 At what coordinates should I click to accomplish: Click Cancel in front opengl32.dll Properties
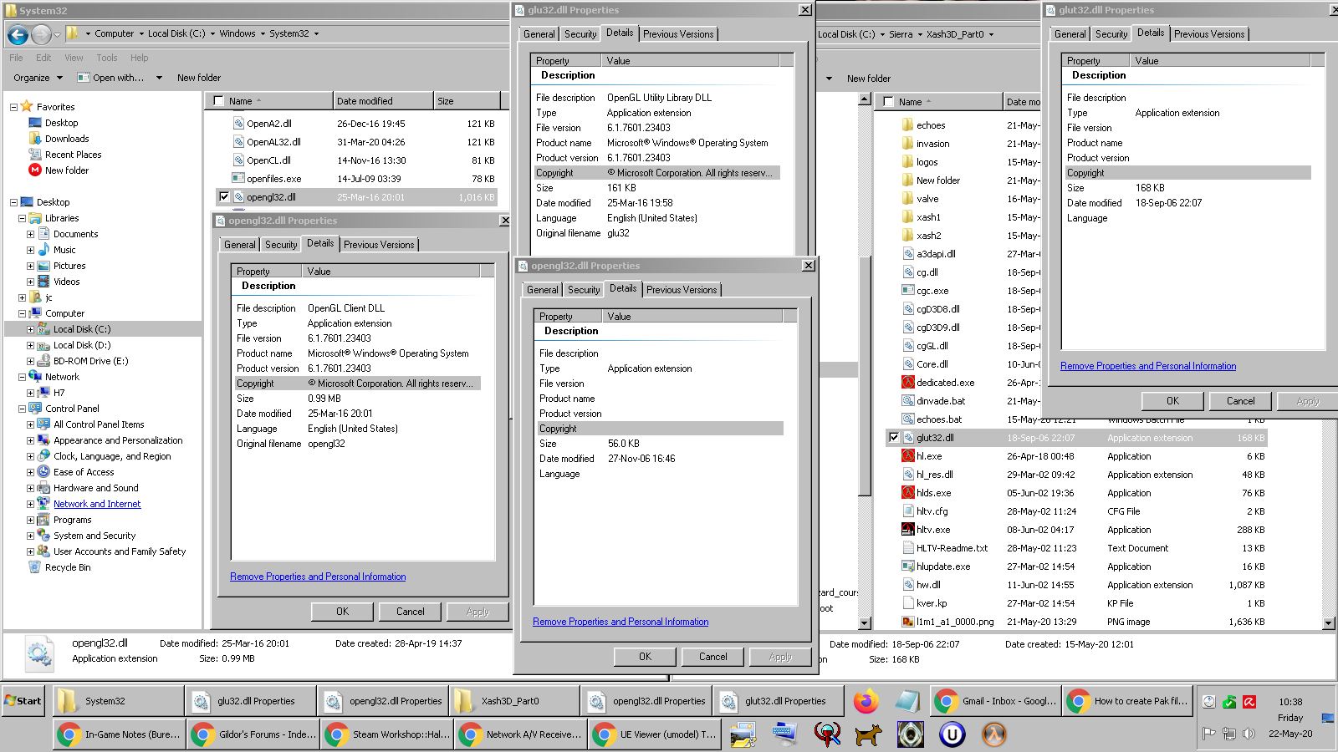point(712,657)
